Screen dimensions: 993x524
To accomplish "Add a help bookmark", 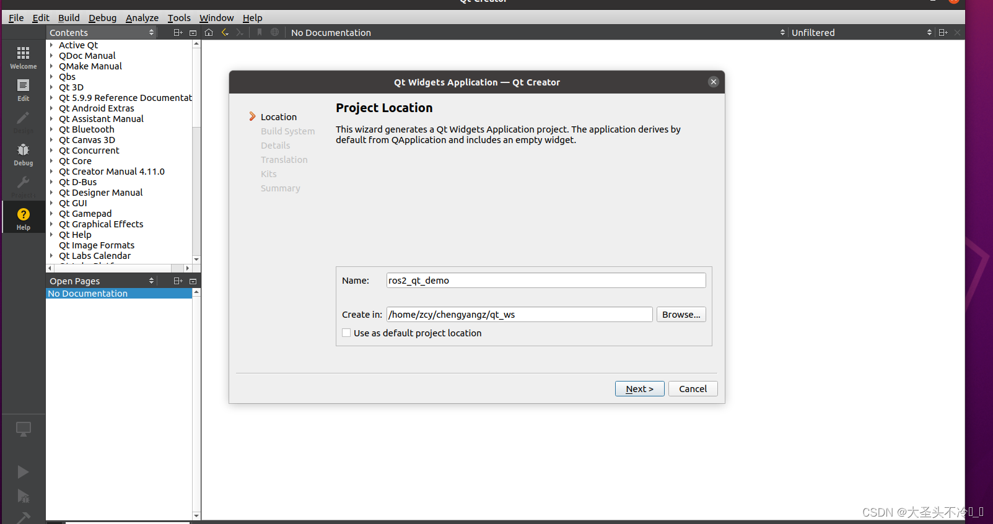I will point(260,32).
